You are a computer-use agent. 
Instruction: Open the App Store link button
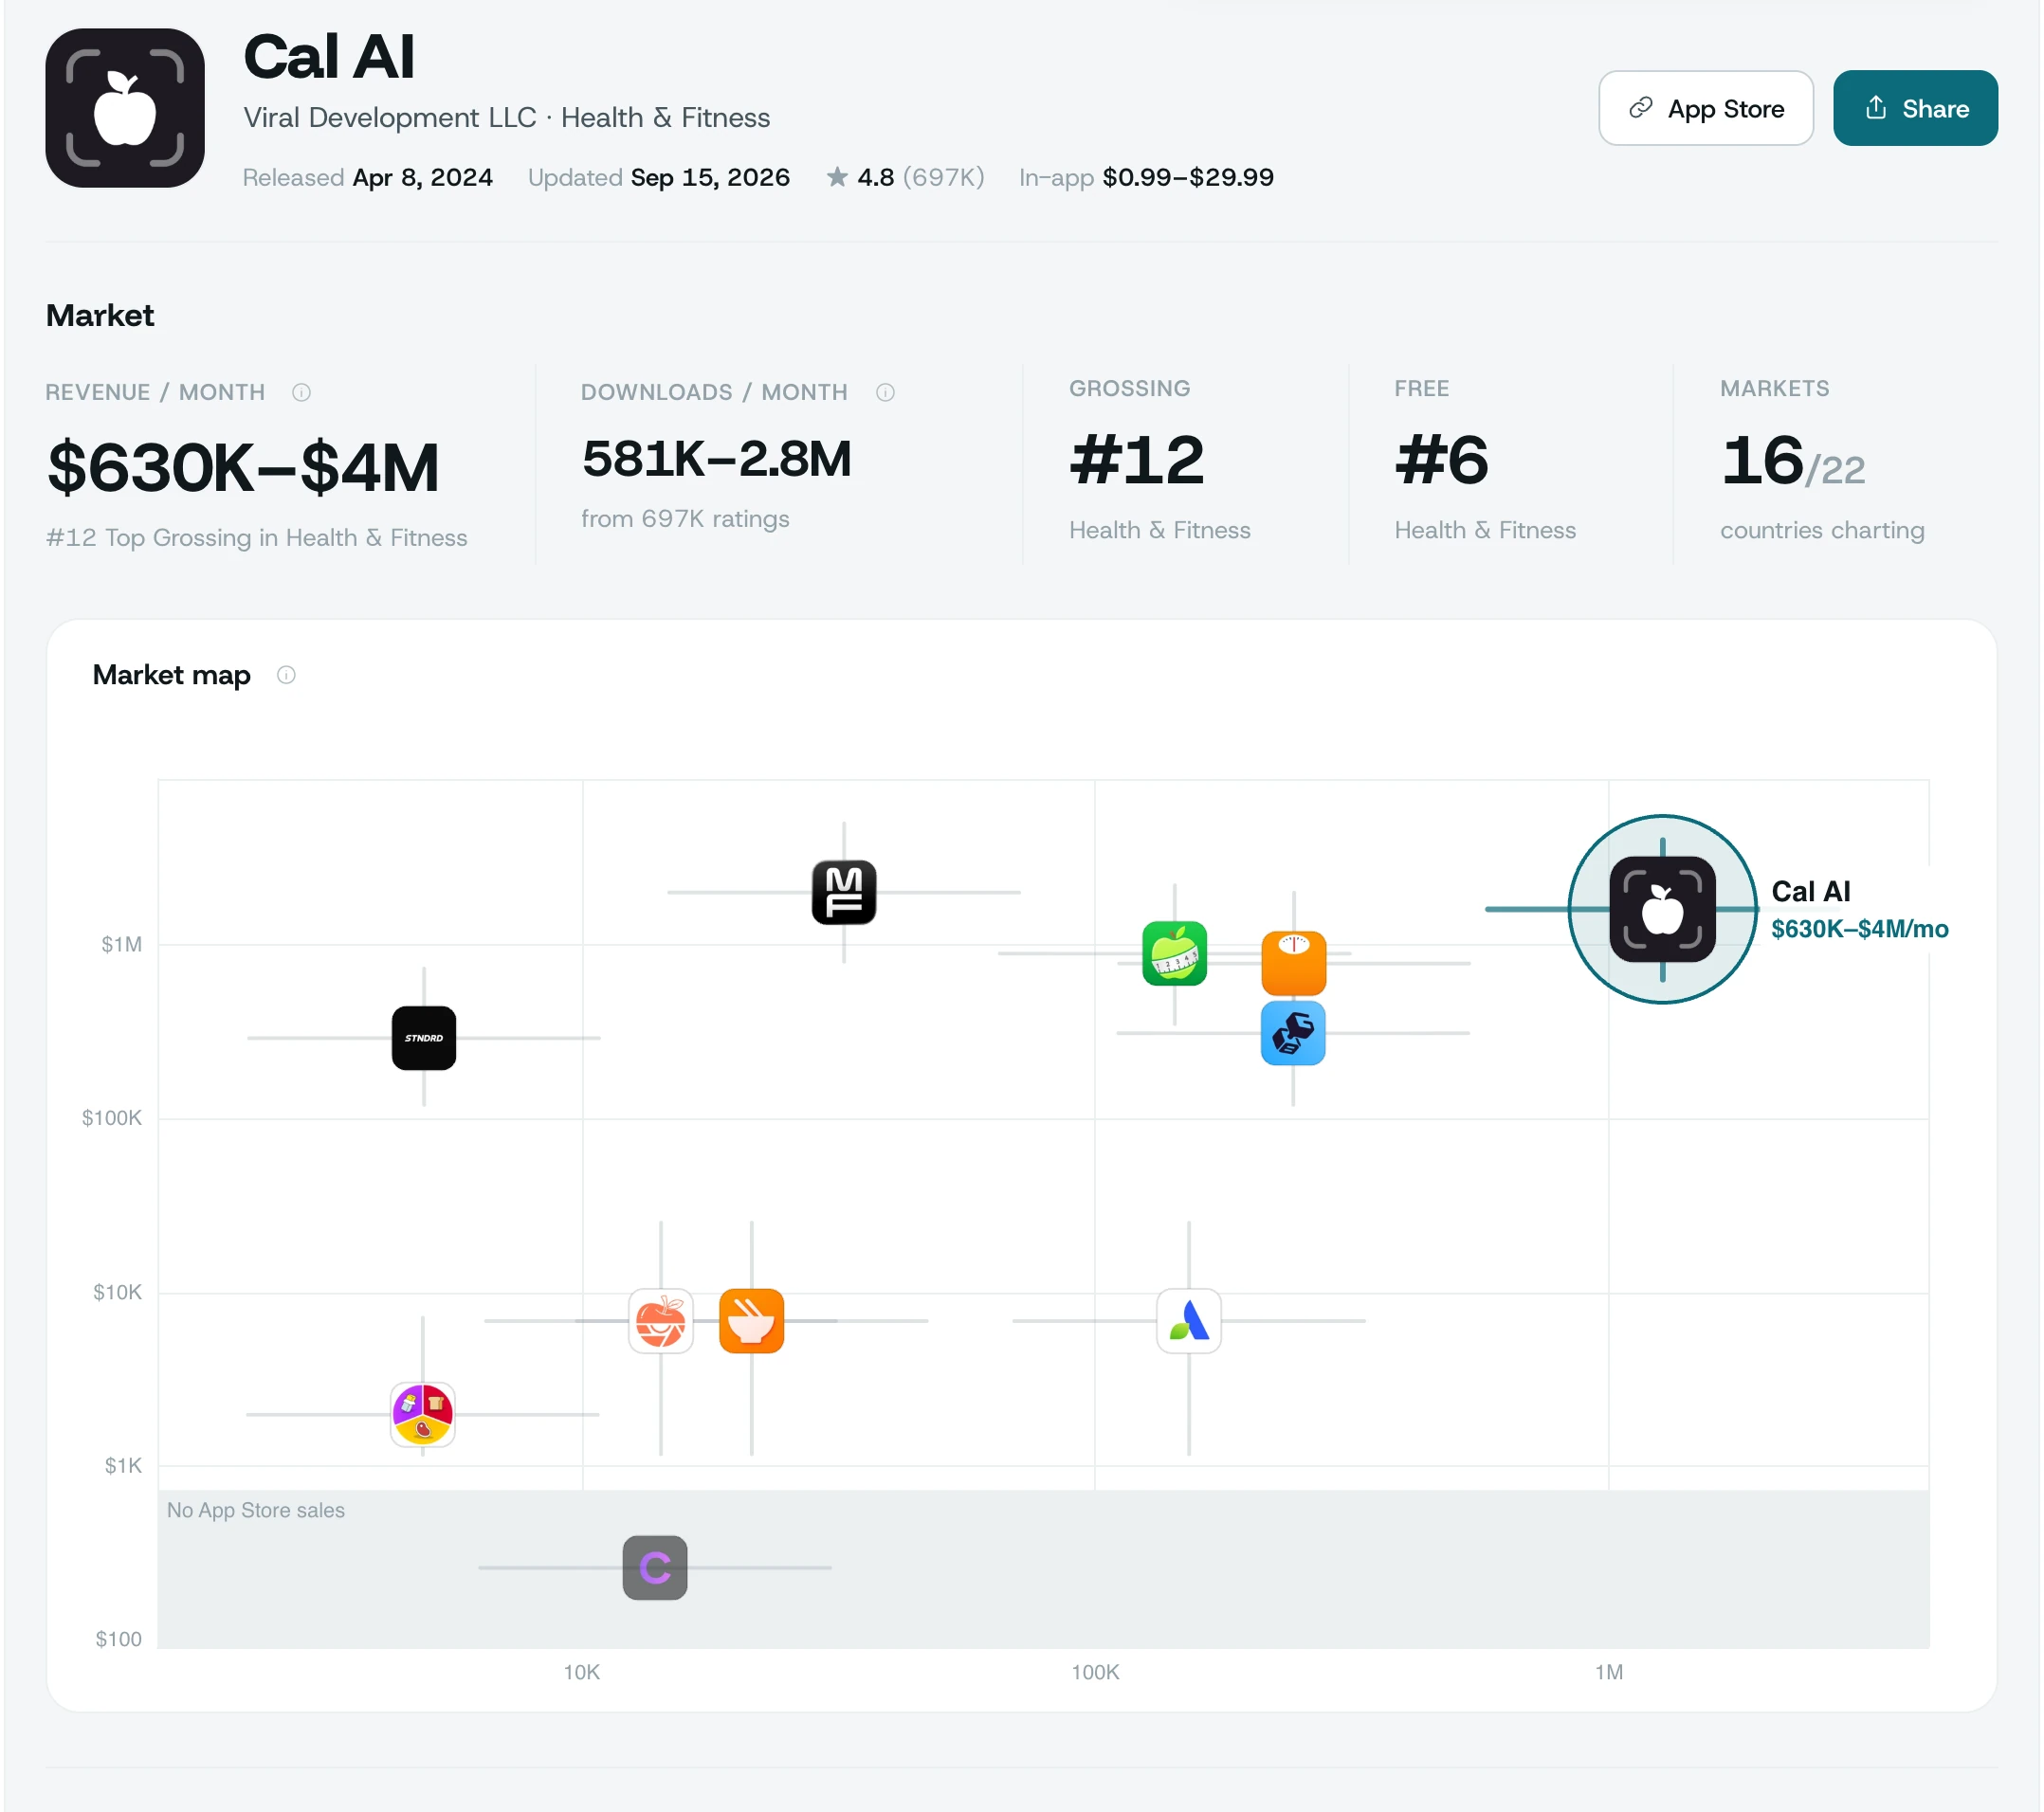(x=1705, y=108)
